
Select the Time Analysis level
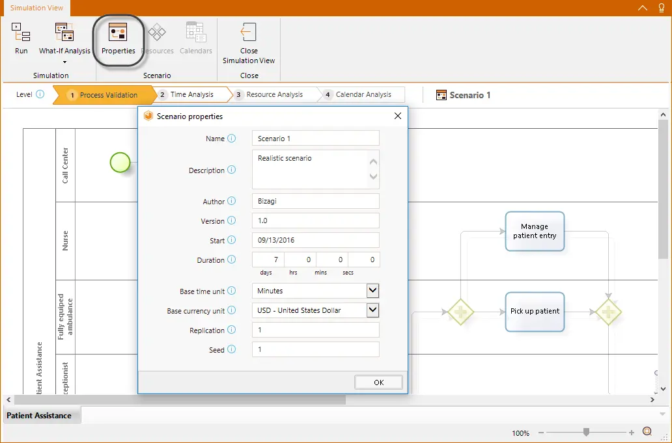pos(191,94)
